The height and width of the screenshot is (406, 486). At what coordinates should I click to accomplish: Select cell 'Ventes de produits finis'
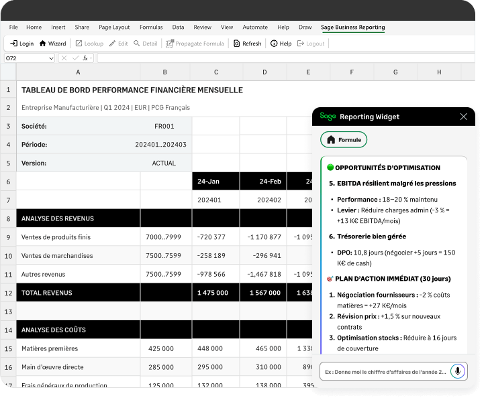click(x=78, y=237)
